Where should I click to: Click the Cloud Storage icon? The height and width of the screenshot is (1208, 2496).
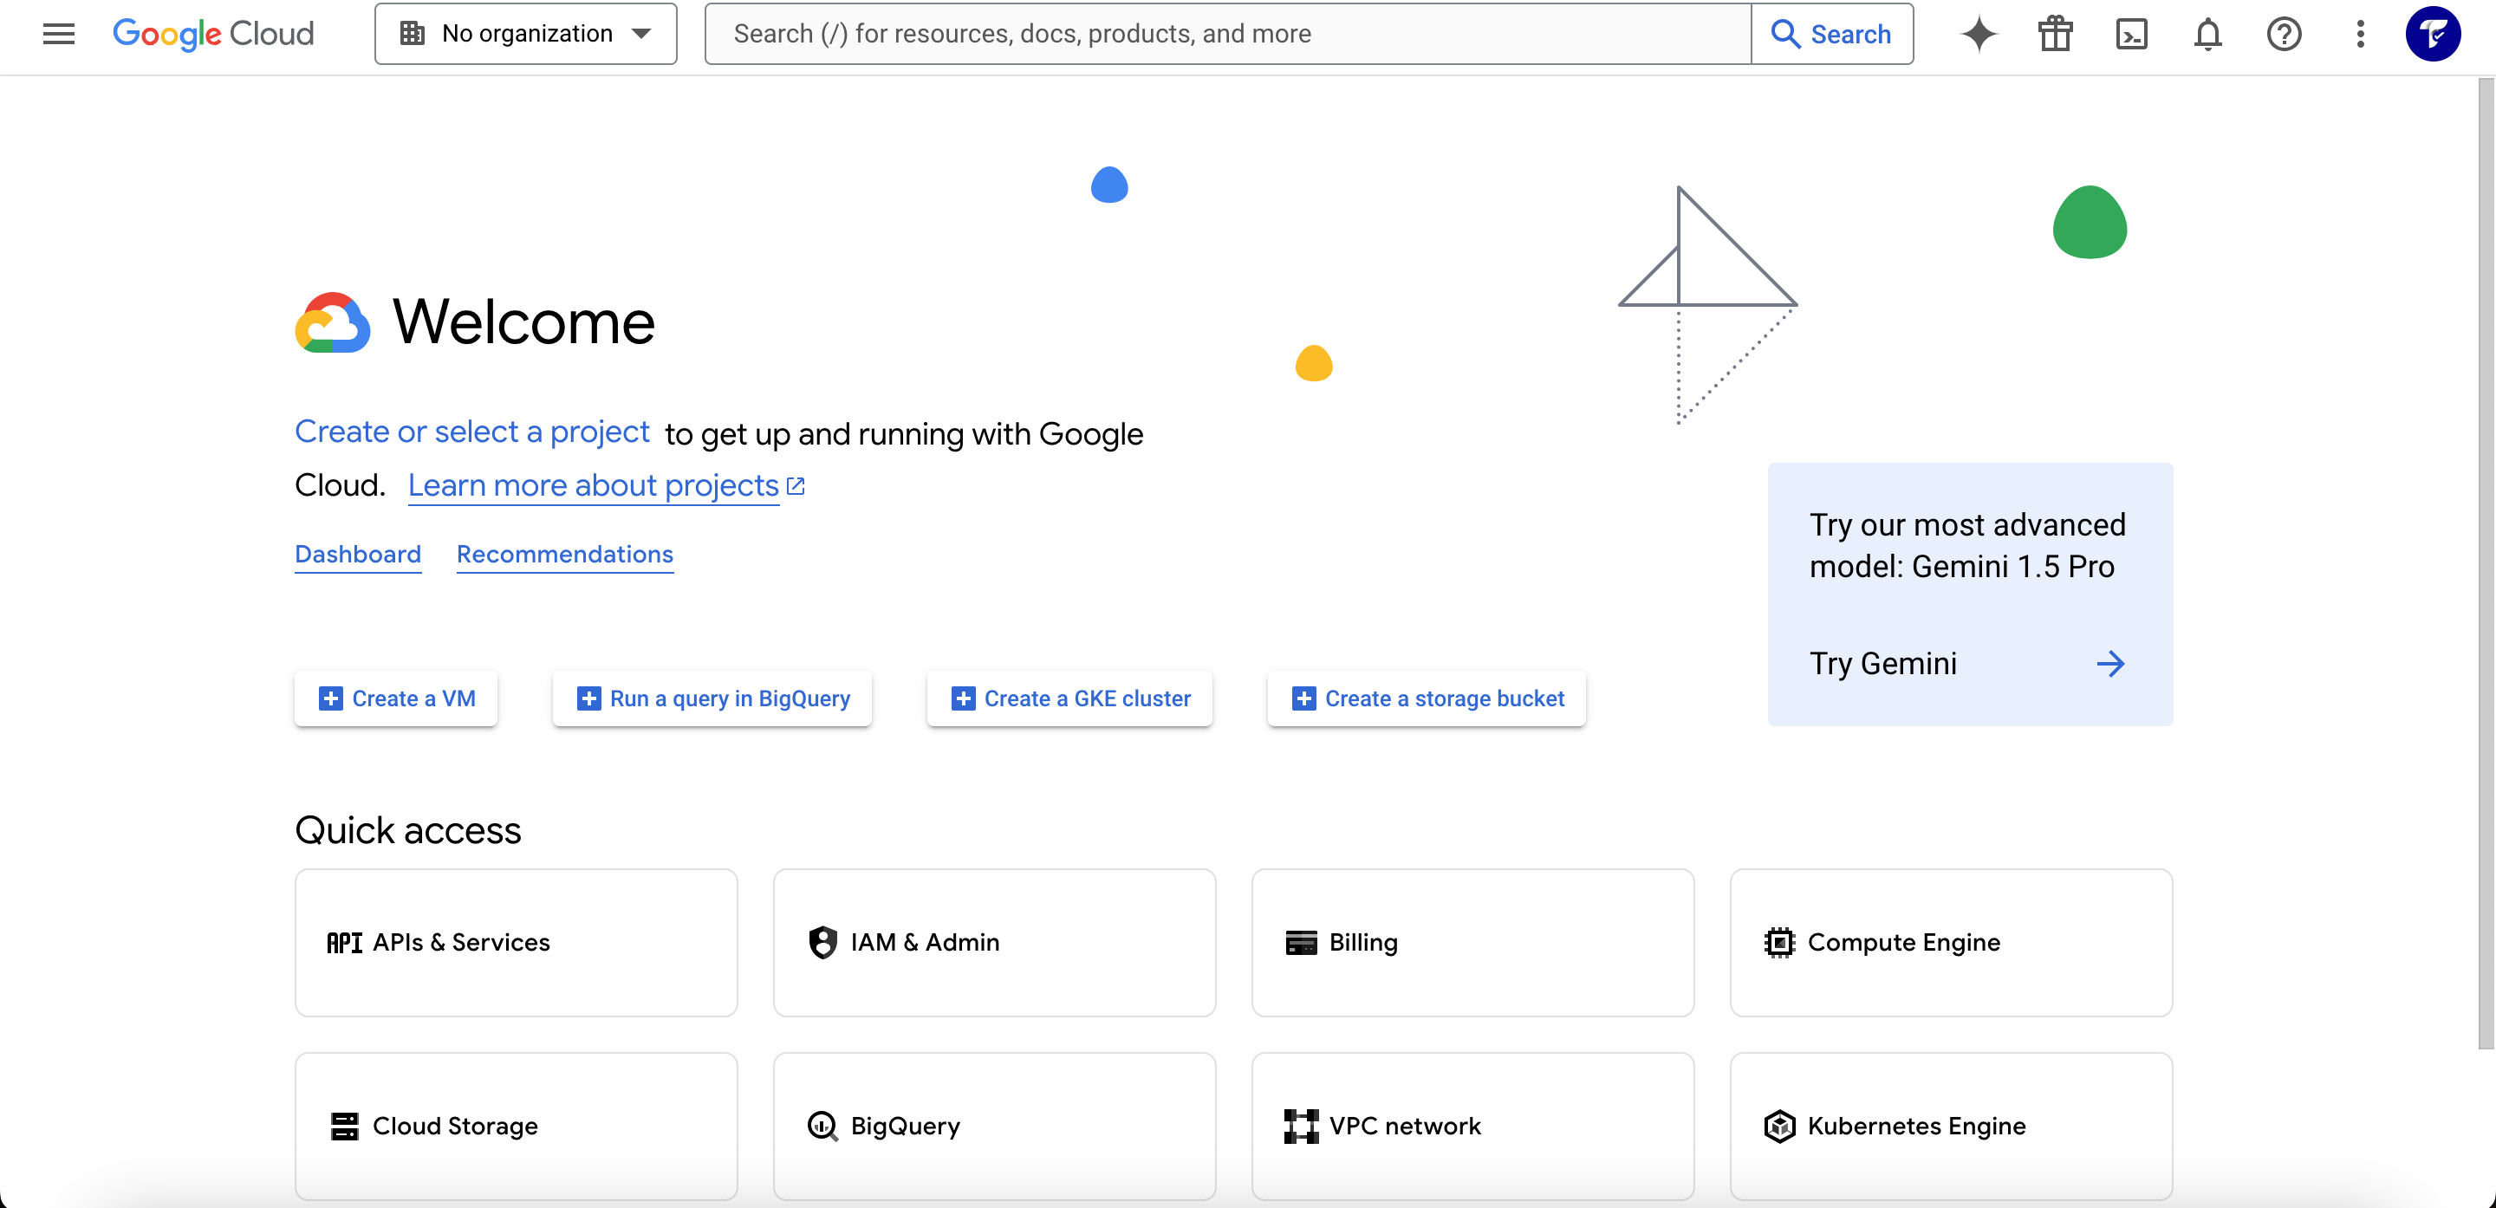click(344, 1126)
